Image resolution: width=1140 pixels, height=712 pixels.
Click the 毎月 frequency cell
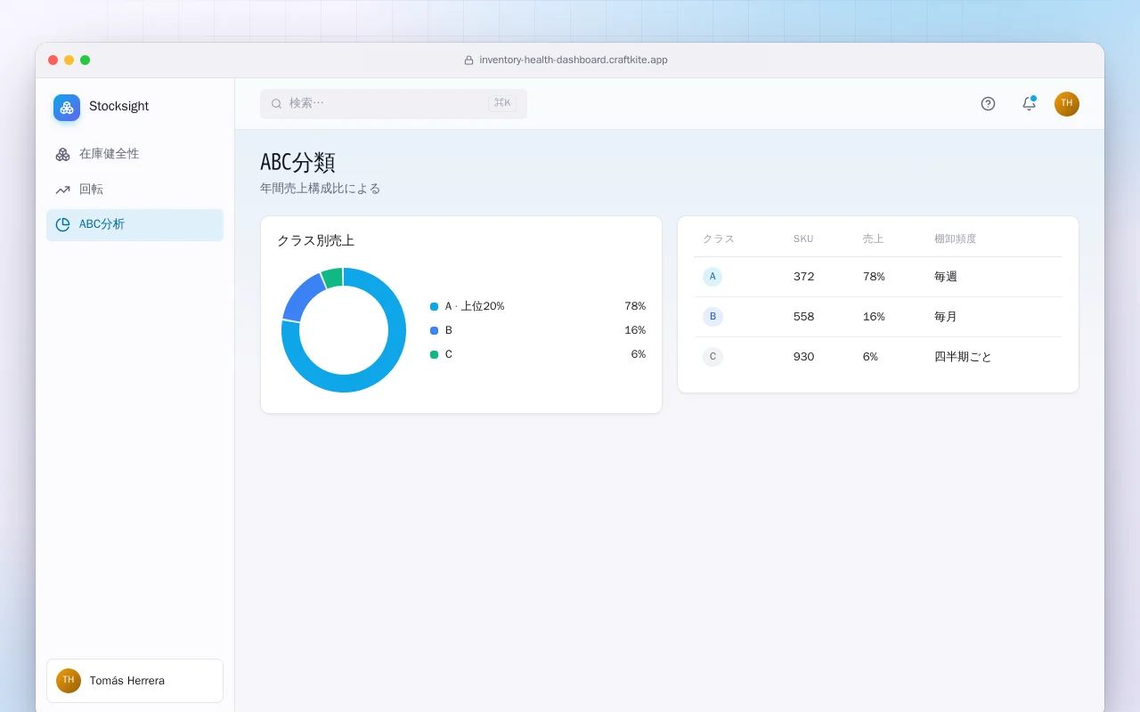click(946, 317)
